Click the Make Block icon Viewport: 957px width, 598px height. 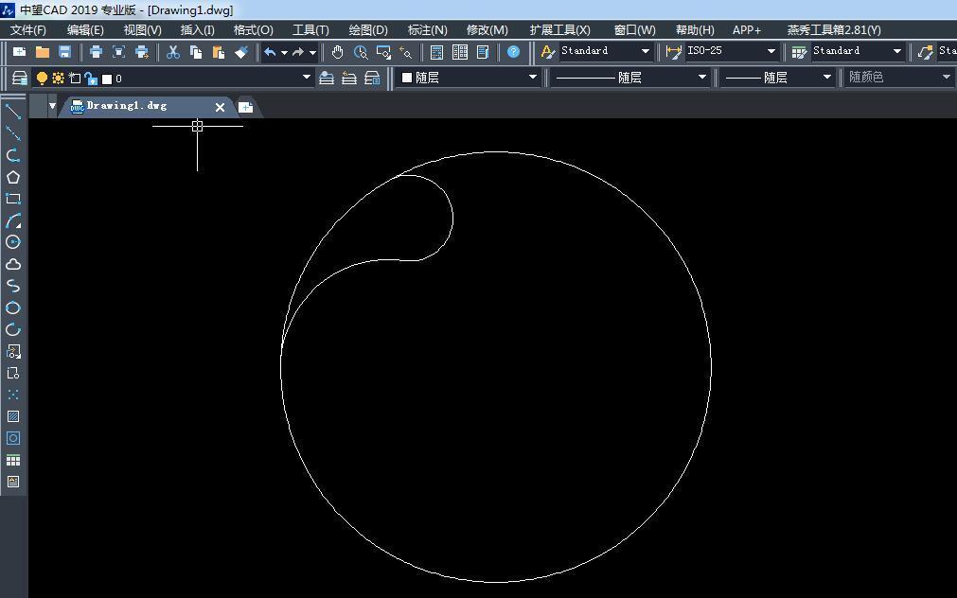13,373
